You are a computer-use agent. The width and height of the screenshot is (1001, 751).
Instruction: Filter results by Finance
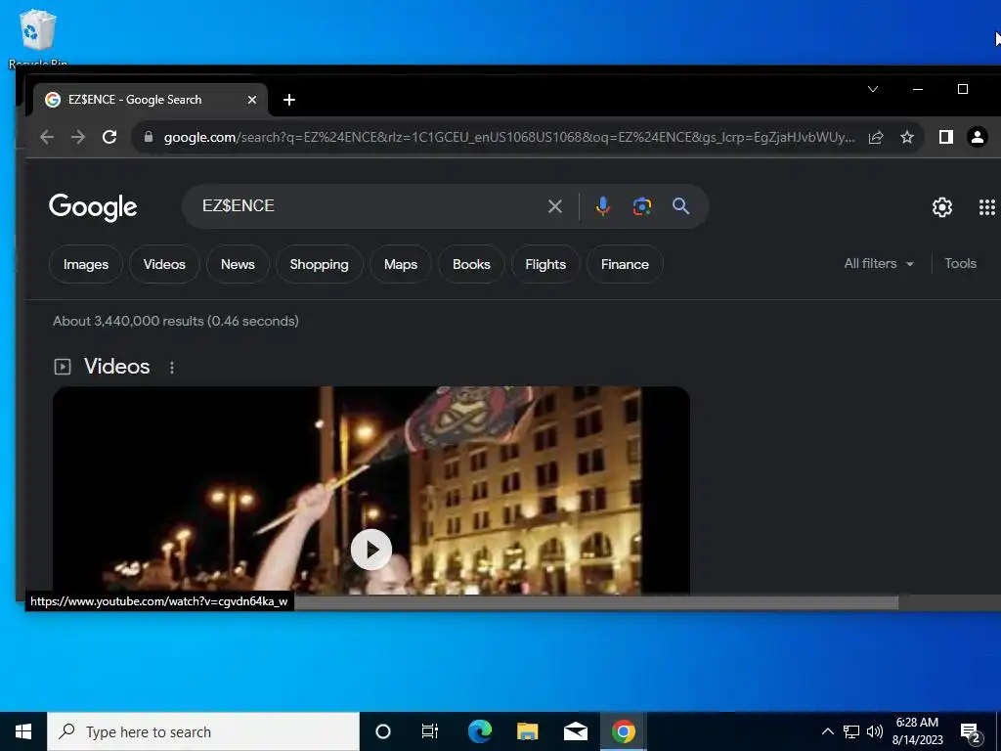click(x=625, y=264)
